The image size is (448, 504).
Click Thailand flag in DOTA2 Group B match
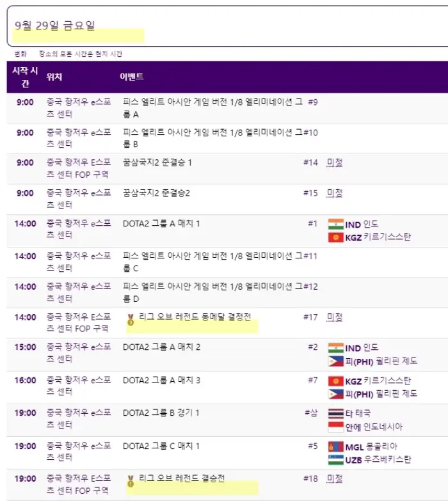(335, 413)
